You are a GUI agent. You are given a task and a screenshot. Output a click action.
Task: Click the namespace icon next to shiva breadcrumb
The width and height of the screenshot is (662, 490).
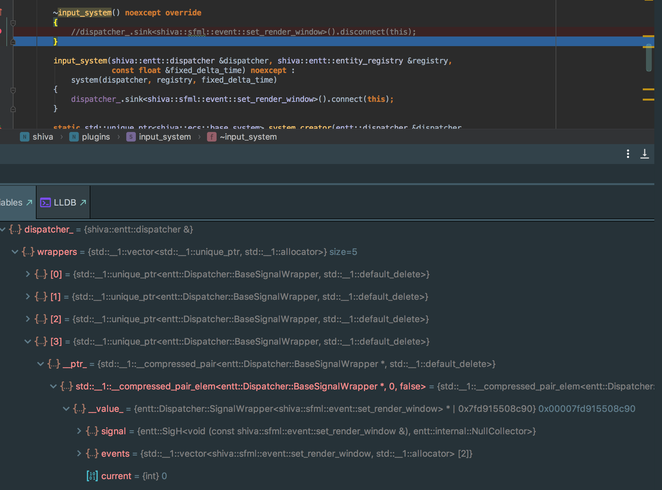(x=25, y=137)
